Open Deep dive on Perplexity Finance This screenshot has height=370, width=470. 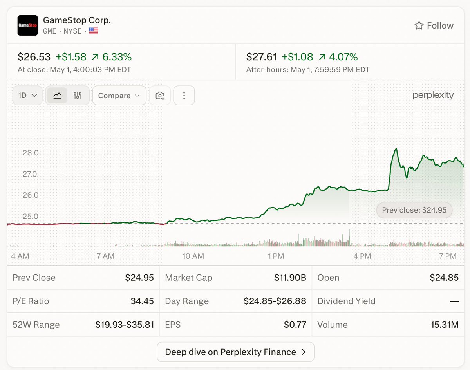(235, 352)
